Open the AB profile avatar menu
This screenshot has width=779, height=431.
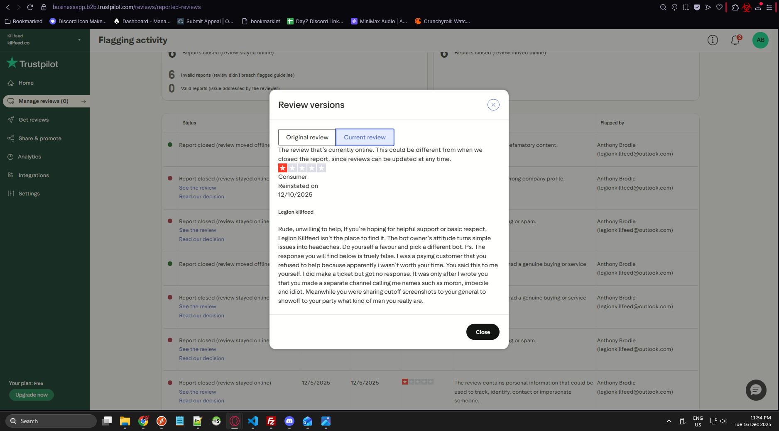[x=760, y=40]
